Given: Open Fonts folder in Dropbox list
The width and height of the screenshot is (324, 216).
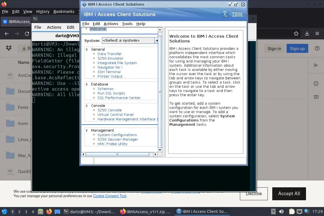Looking at the screenshot, I should pyautogui.click(x=23, y=107).
